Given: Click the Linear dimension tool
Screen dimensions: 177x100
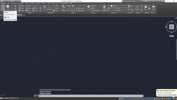Looking at the screenshot, I should coord(56,6).
